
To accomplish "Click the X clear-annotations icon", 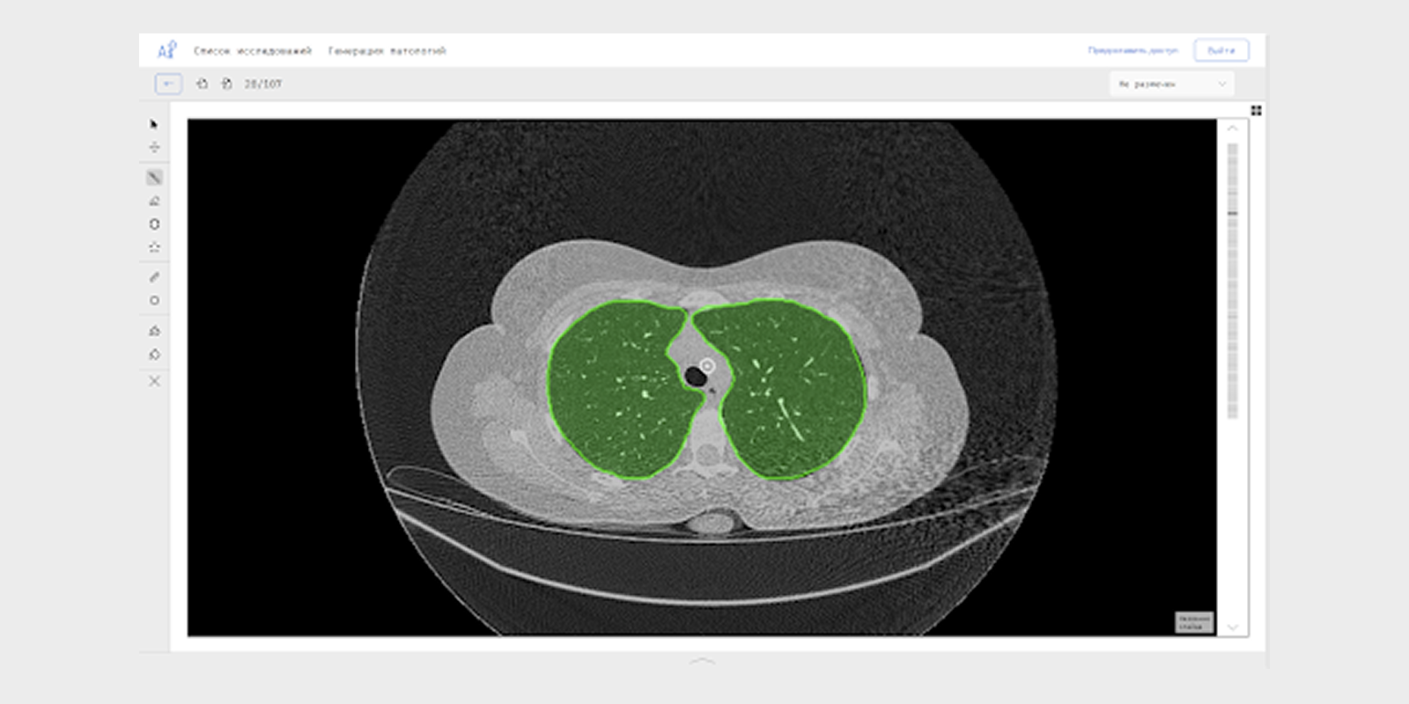I will [x=154, y=381].
